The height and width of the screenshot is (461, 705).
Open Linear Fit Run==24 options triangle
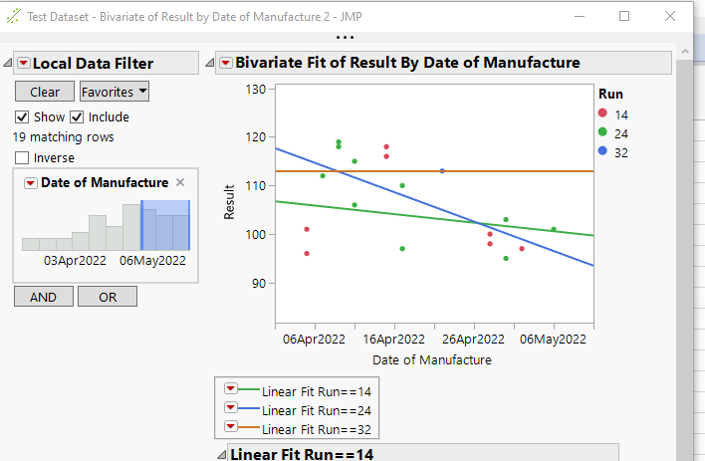click(231, 409)
